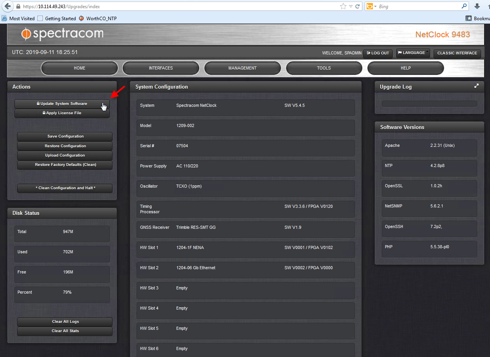Click Clear All Logs
Viewport: 490px width, 357px height.
pos(65,322)
